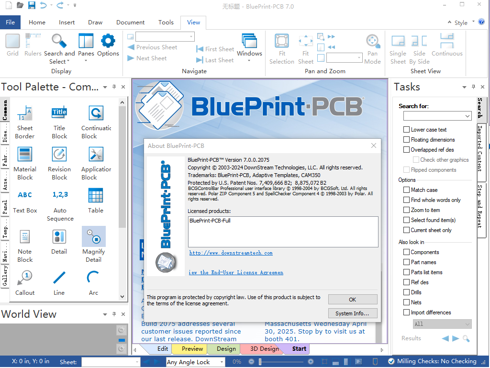490x368 pixels.
Task: Select the Callout tool
Action: point(25,278)
